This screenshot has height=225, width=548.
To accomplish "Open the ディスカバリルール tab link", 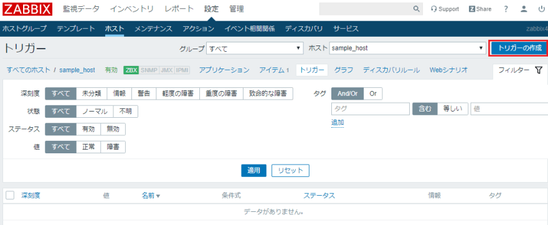I will point(392,70).
